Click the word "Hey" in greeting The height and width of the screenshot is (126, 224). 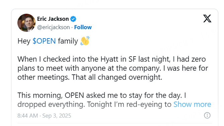pyautogui.click(x=24, y=41)
